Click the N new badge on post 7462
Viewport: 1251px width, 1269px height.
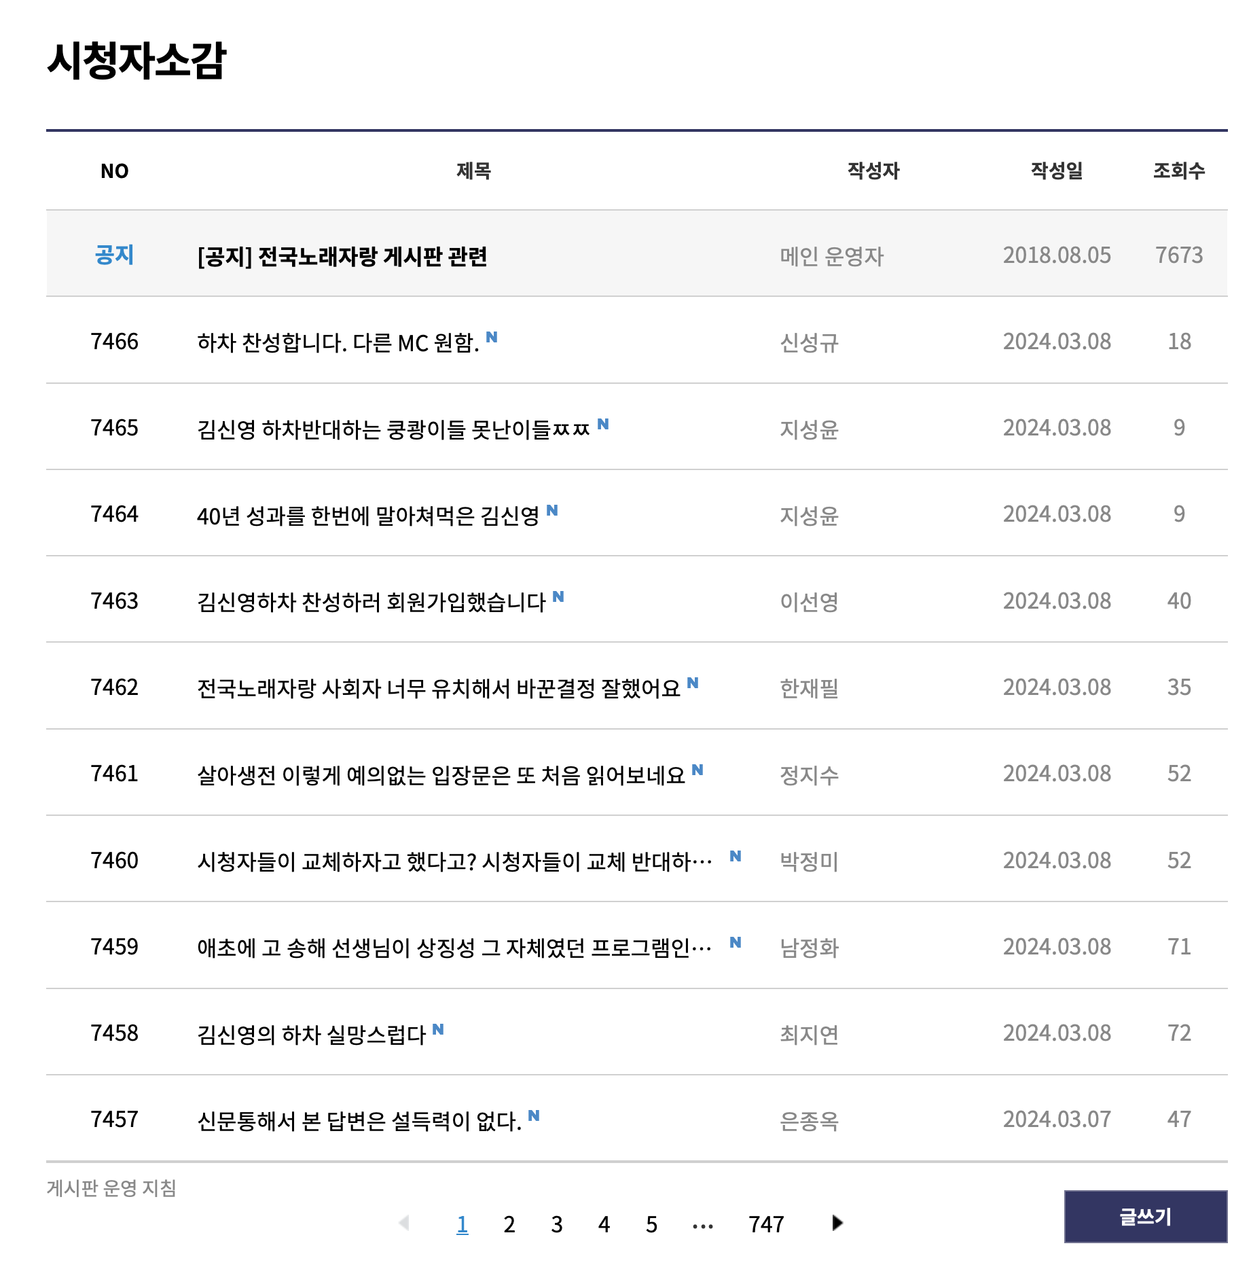pyautogui.click(x=693, y=683)
